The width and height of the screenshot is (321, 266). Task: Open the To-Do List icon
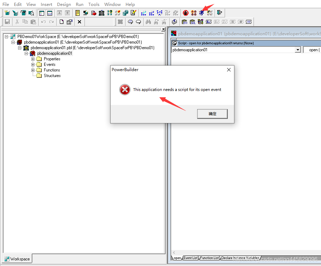(x=78, y=13)
